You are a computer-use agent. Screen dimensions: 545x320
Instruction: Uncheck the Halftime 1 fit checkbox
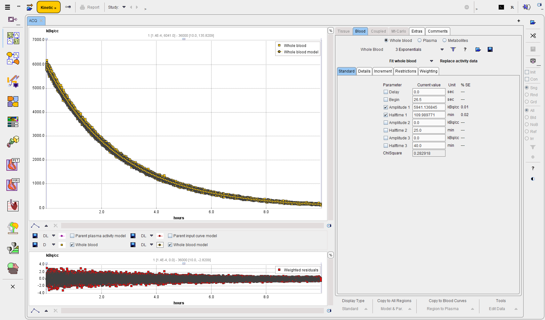pos(386,115)
